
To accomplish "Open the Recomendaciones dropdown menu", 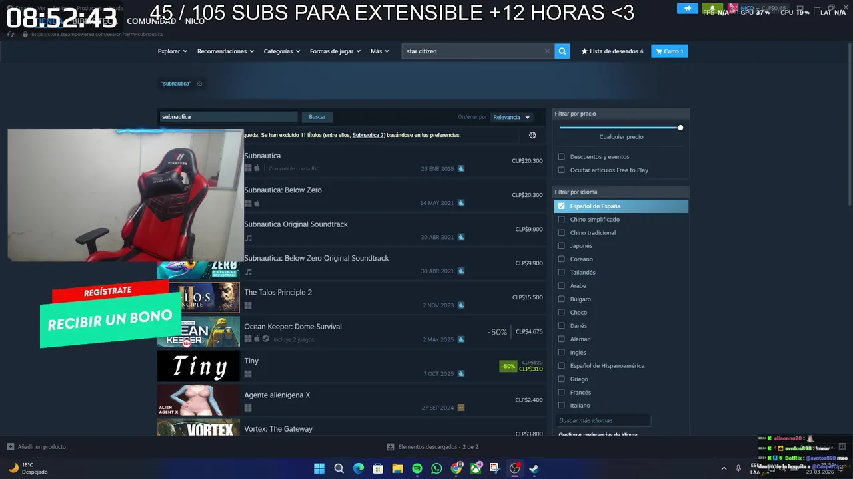I will [225, 51].
